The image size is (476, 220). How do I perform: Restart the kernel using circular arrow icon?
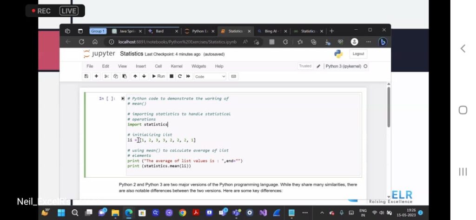coord(179,76)
